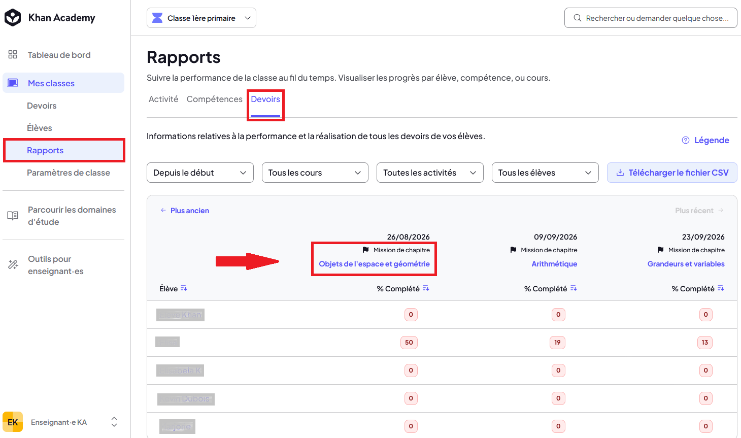The image size is (741, 438).
Task: Click the 09/09/2026 date header
Action: [x=556, y=237]
